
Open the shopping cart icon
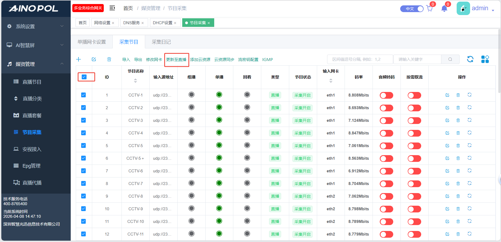[429, 9]
